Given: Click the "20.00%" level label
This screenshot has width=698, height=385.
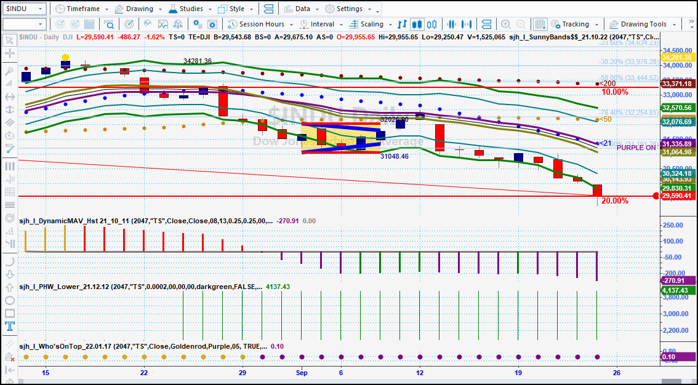Looking at the screenshot, I should (615, 201).
